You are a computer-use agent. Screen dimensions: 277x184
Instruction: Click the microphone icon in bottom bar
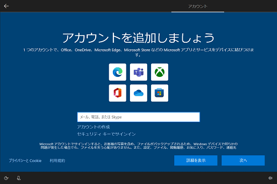pos(19,178)
